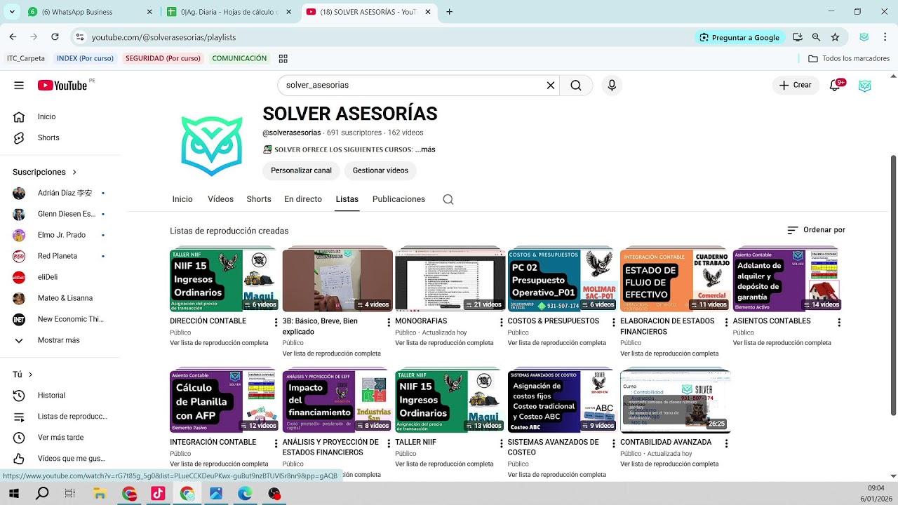Open options for 3B: Básico, Breve playlist
The width and height of the screenshot is (898, 505).
[x=389, y=323]
